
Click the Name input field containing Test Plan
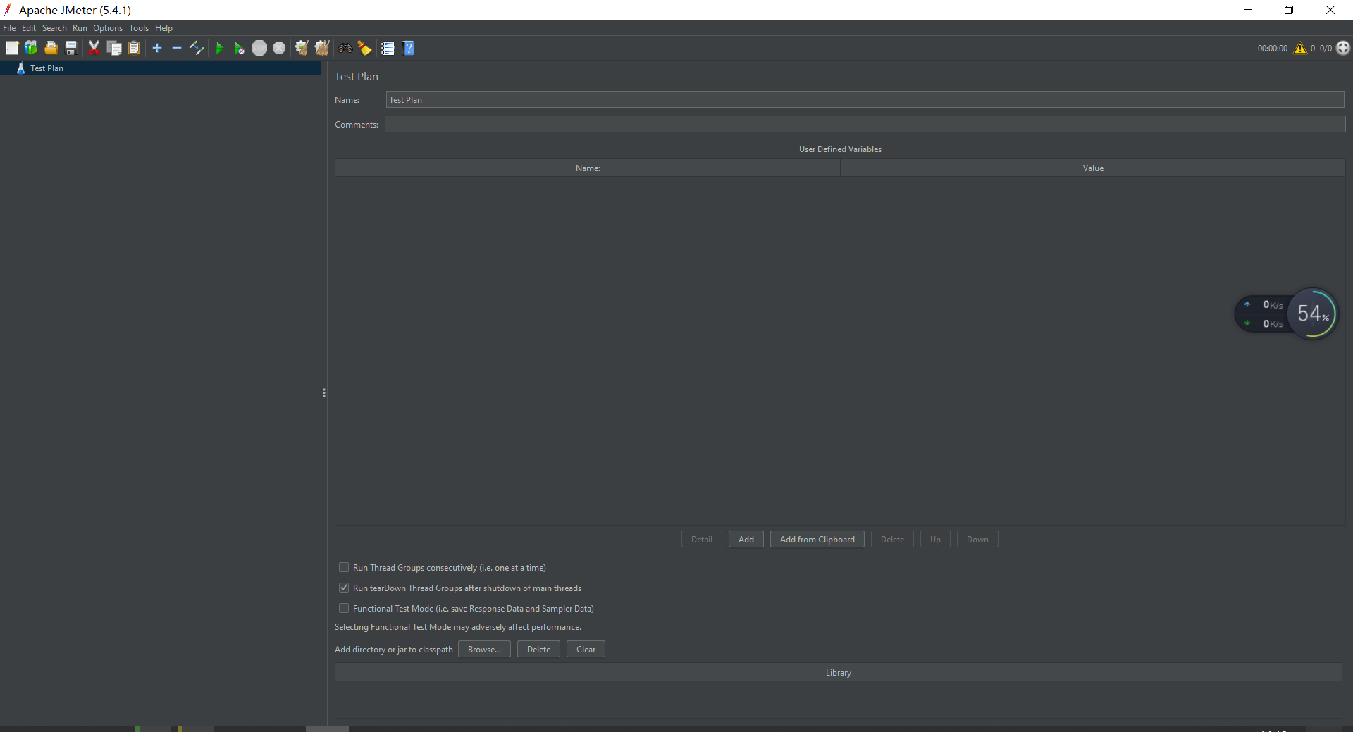click(x=865, y=100)
